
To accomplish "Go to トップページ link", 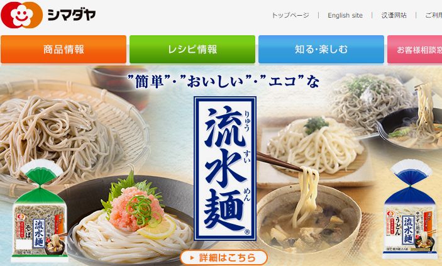I will click(290, 15).
